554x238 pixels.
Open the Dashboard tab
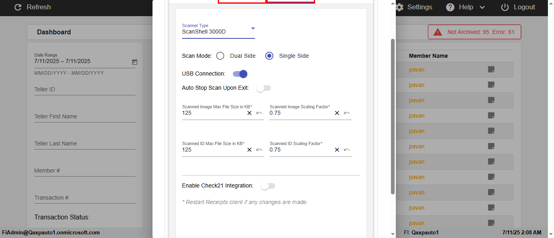(x=54, y=32)
